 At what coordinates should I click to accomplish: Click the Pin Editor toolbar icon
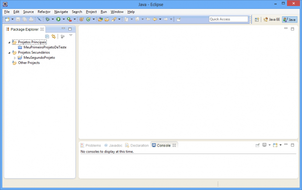[x=178, y=19]
